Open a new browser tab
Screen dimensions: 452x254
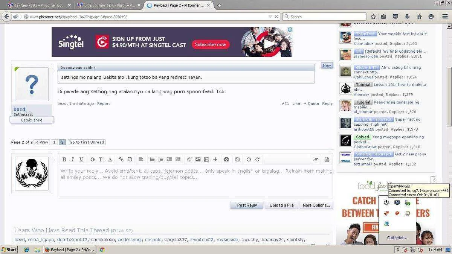219,5
